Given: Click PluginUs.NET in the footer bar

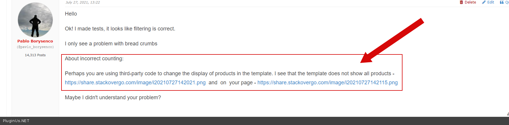Looking at the screenshot, I should click(x=16, y=121).
